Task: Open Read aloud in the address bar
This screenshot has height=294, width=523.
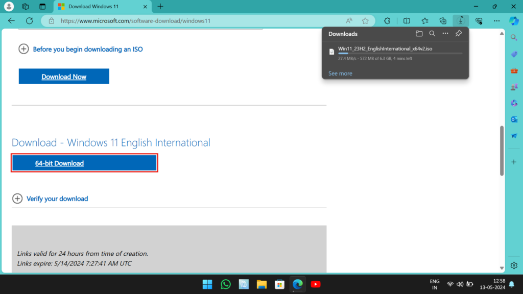Action: coord(349,20)
